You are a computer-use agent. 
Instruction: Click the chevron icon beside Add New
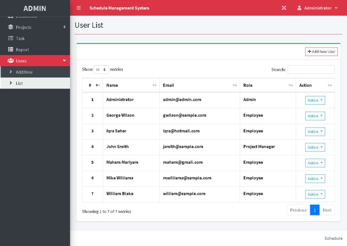(11, 72)
